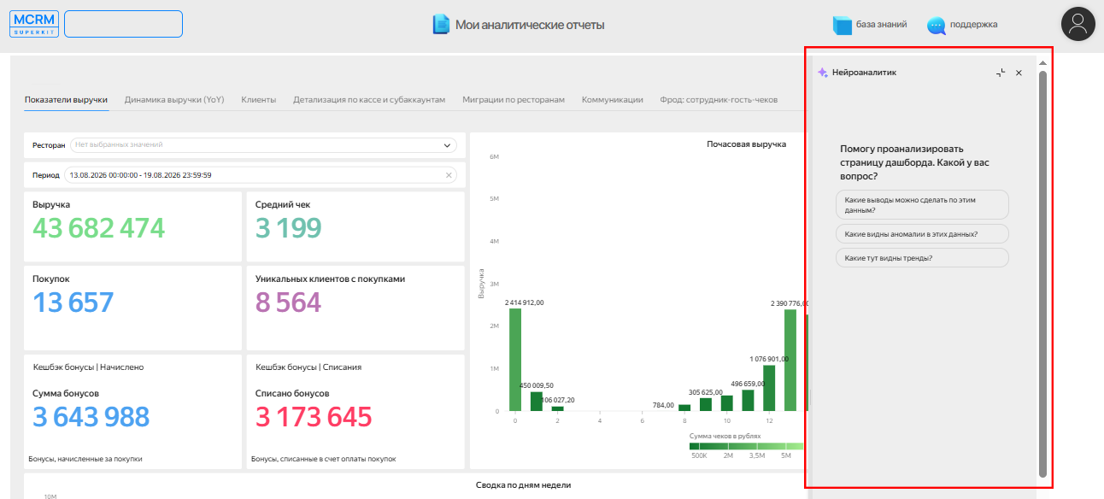Open the Коммуникации tab
This screenshot has width=1104, height=499.
[x=613, y=100]
